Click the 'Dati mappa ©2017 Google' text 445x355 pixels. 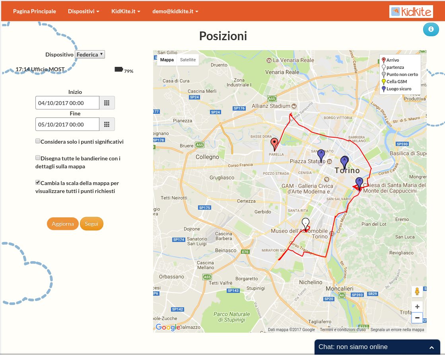click(x=291, y=330)
